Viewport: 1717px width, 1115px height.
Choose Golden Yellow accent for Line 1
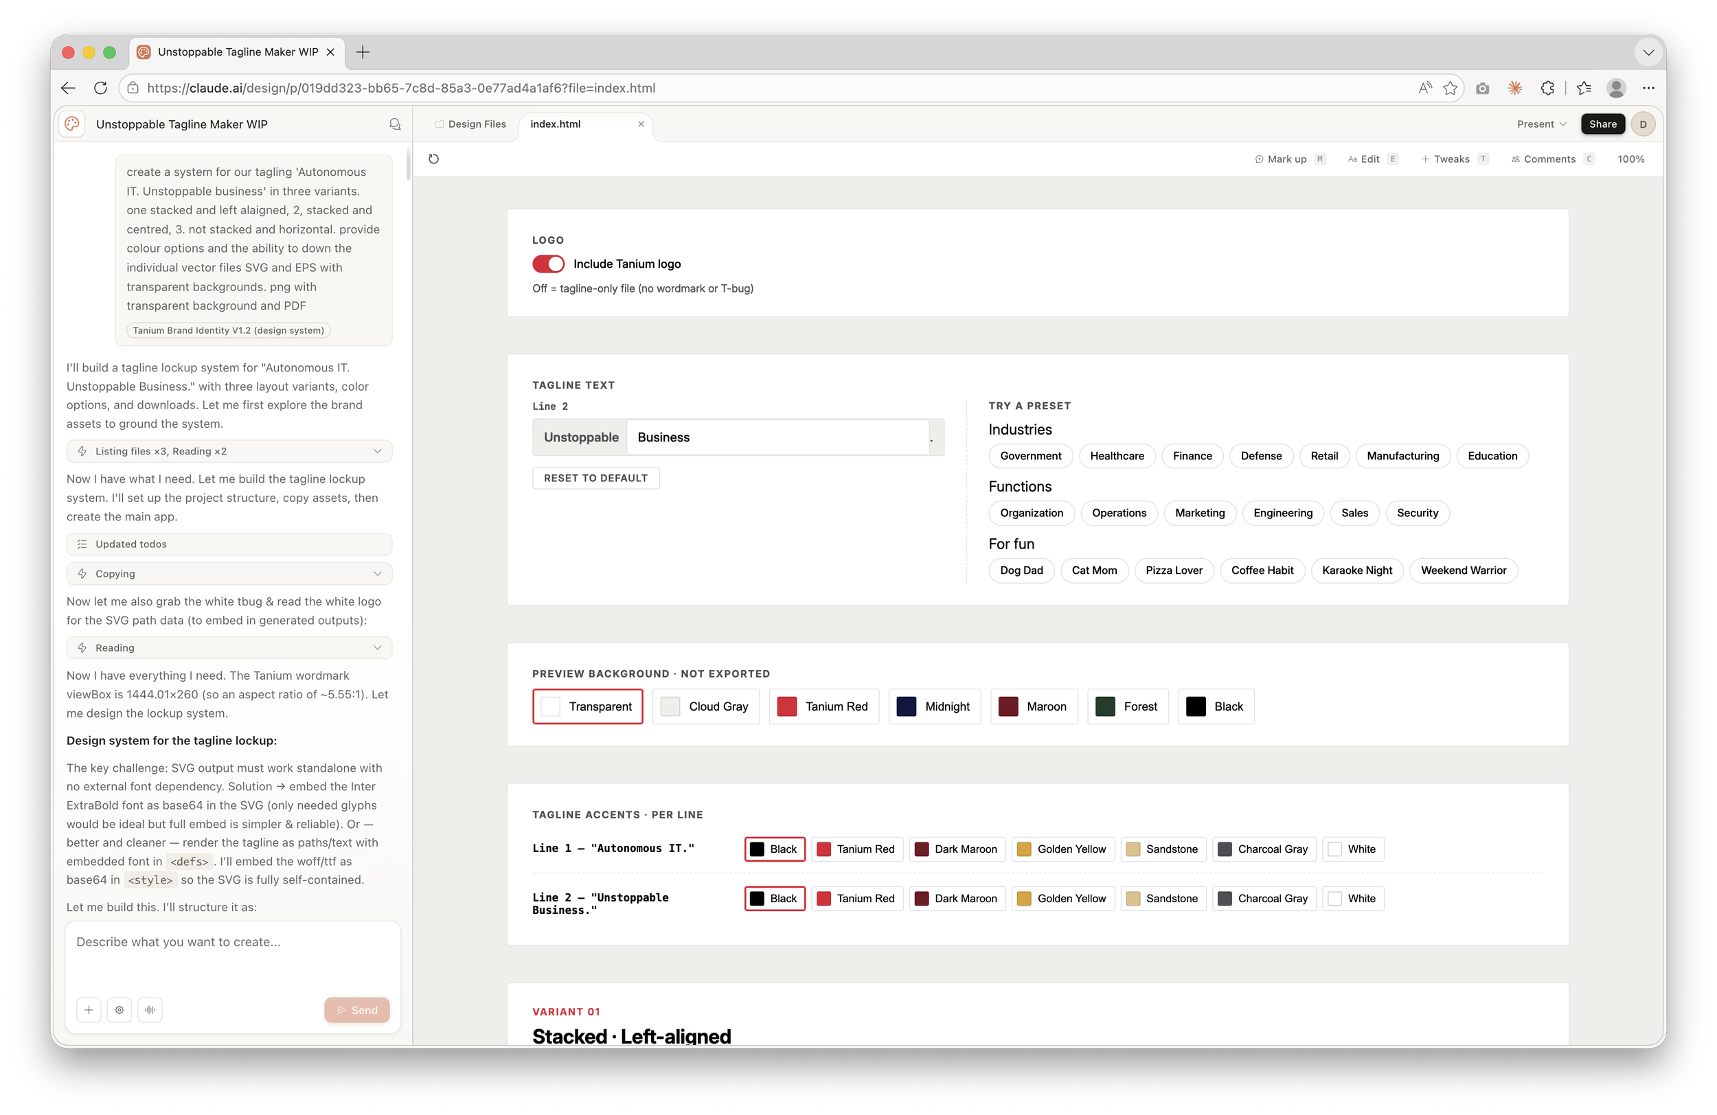click(1062, 849)
